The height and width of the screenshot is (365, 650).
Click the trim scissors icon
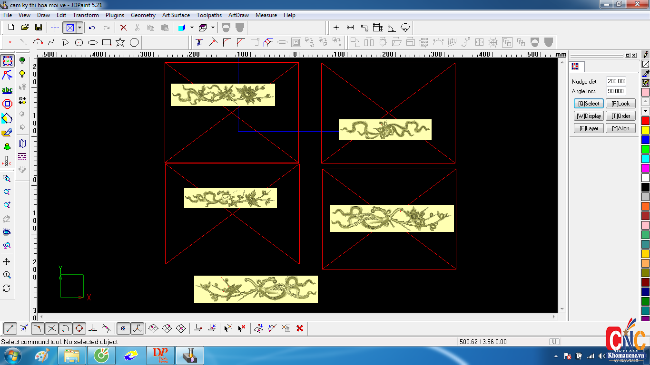(x=199, y=42)
